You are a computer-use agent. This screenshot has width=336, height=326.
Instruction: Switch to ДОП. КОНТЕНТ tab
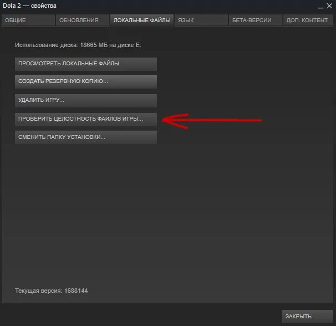click(308, 20)
